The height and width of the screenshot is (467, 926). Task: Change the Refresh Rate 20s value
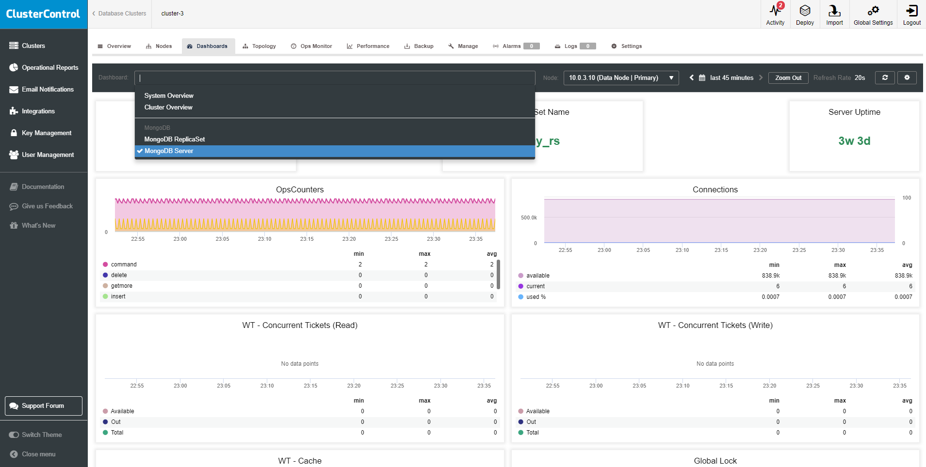[860, 78]
